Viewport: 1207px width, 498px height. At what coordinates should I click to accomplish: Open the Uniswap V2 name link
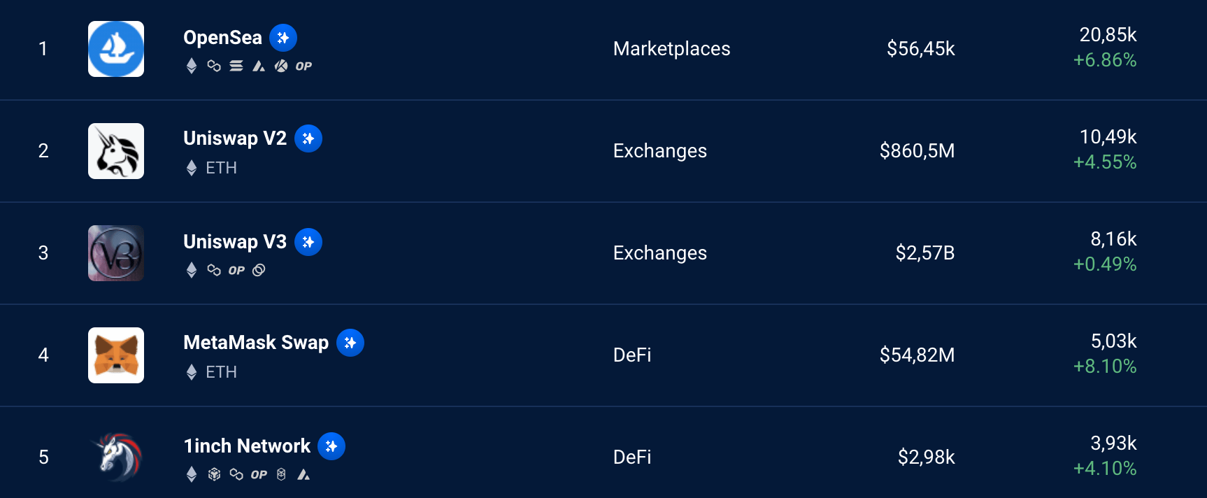click(235, 138)
